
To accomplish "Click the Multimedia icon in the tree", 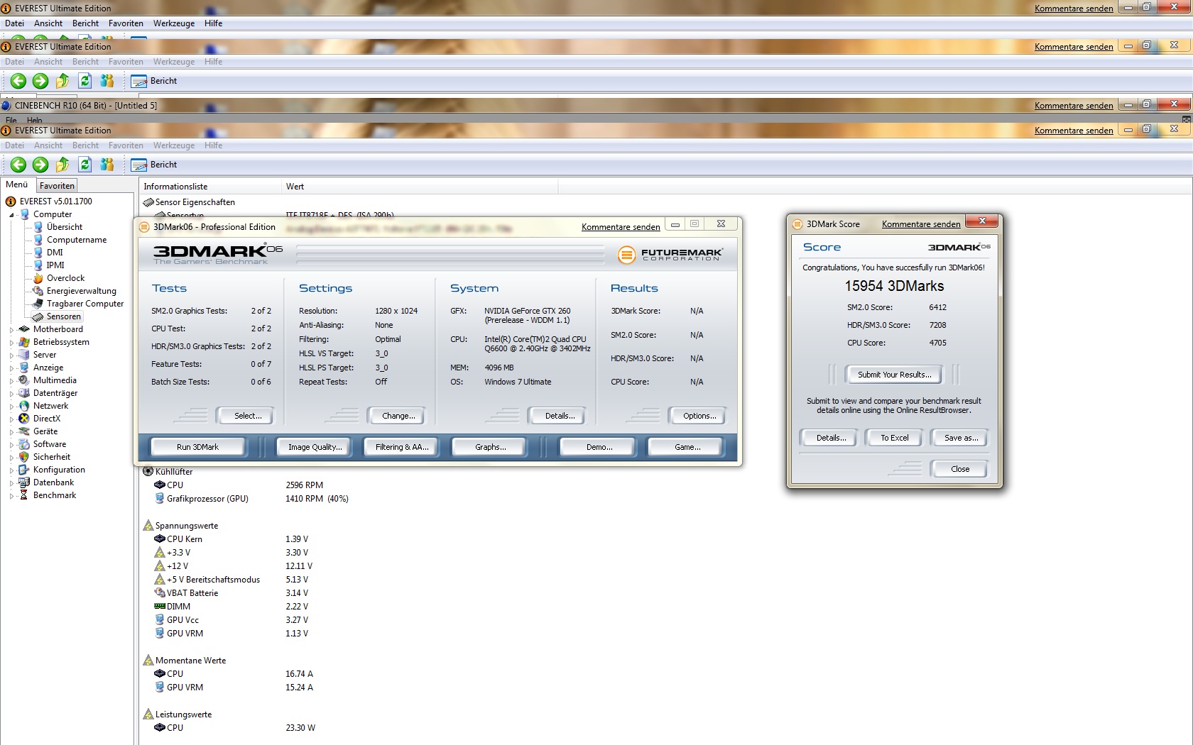I will click(x=25, y=380).
